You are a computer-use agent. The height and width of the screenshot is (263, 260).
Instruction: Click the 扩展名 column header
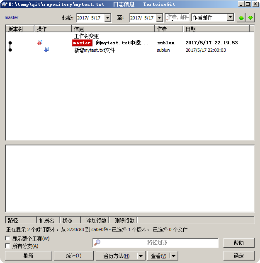(49, 220)
